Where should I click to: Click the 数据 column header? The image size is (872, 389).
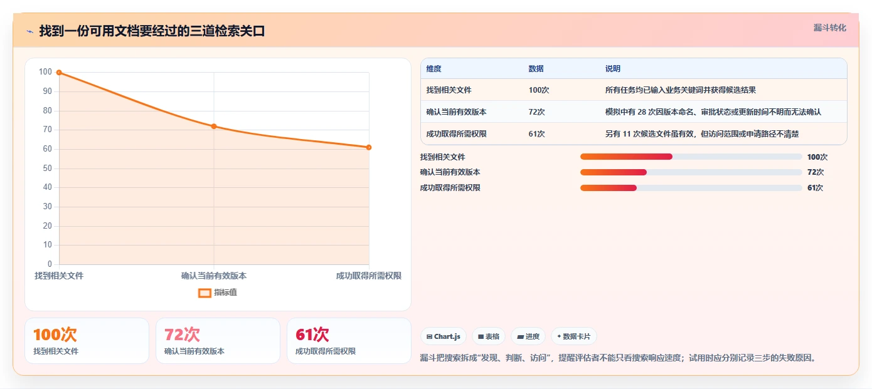[536, 69]
